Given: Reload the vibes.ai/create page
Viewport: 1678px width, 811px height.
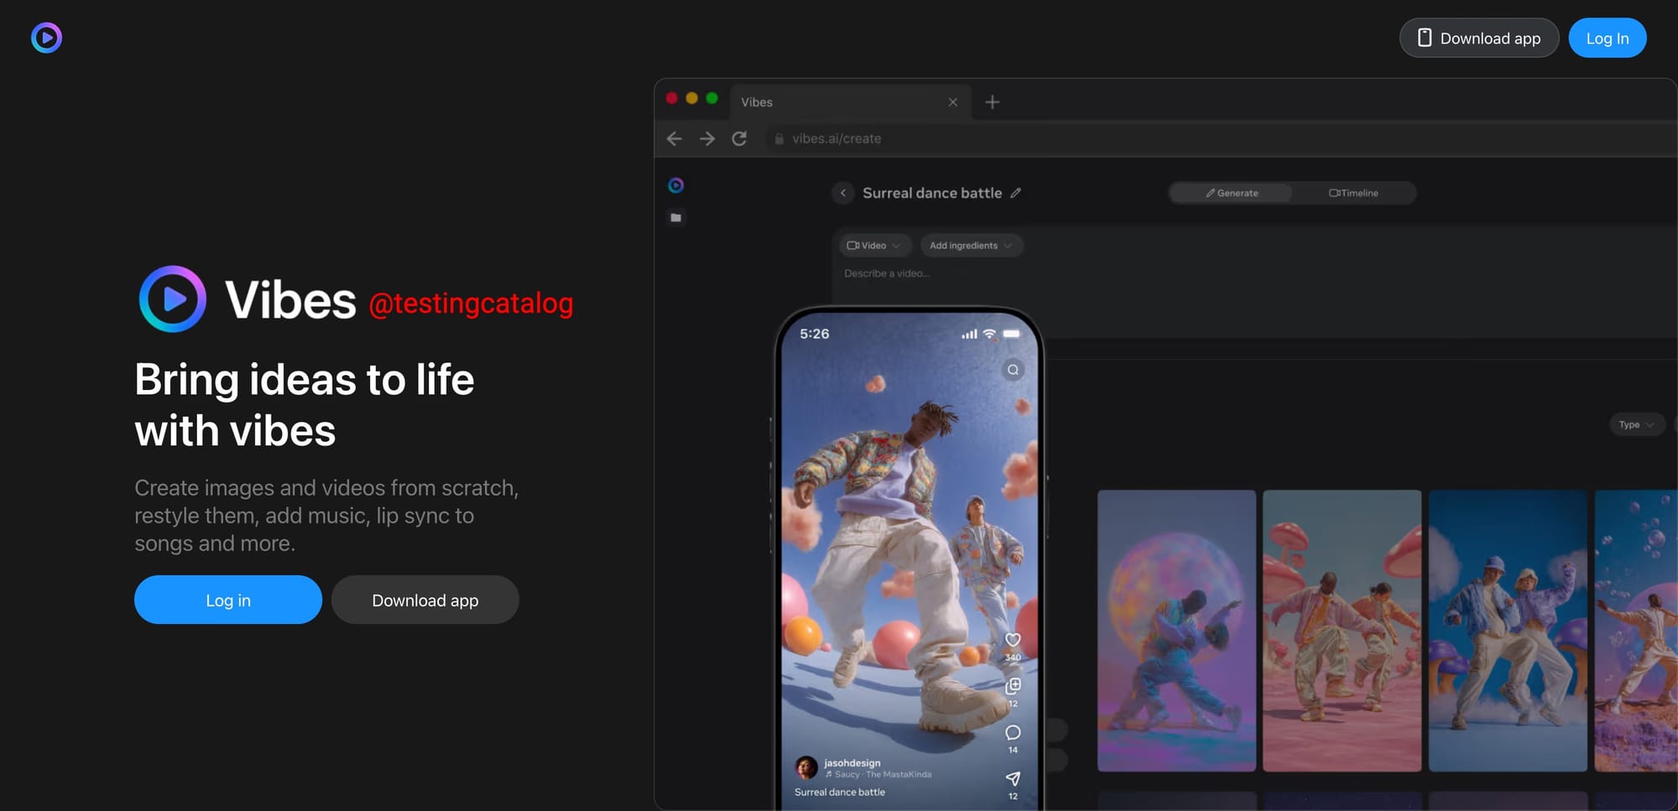Looking at the screenshot, I should pos(739,138).
